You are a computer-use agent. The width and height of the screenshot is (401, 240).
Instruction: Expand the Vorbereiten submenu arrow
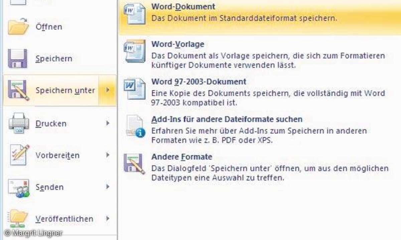(108, 155)
